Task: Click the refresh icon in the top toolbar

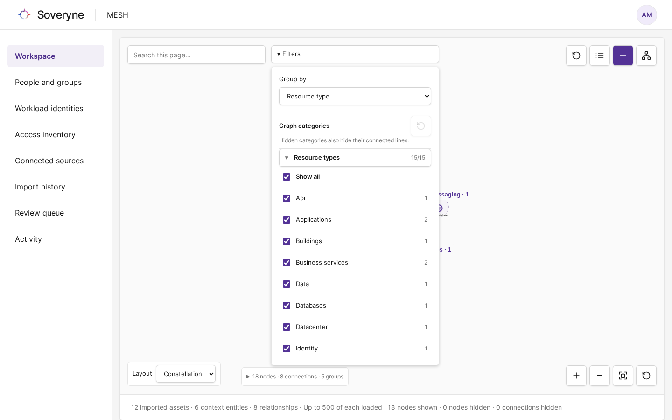Action: click(576, 56)
